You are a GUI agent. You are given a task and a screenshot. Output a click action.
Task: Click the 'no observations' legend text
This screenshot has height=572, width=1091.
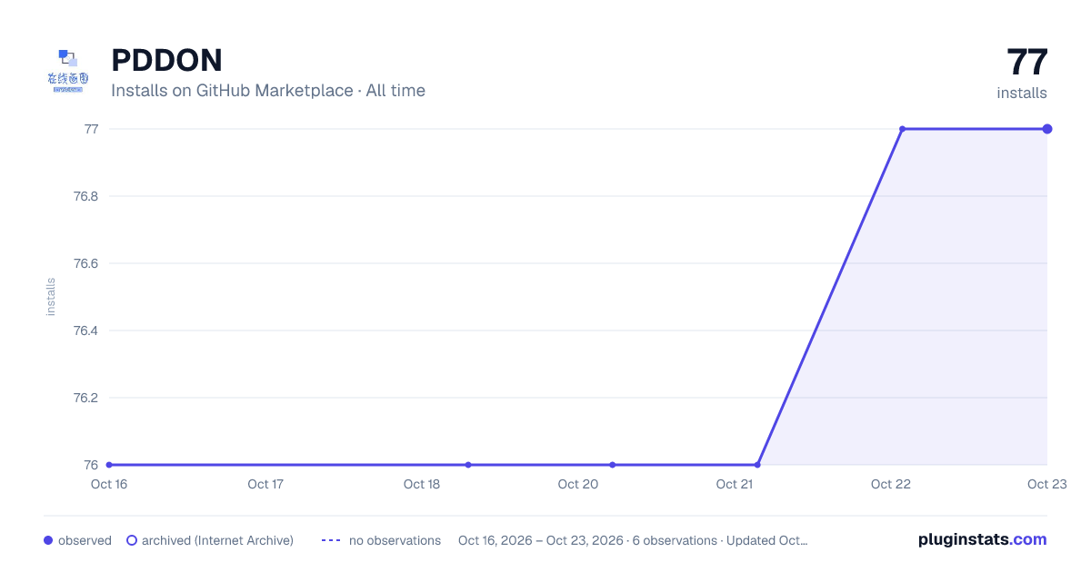click(x=395, y=540)
